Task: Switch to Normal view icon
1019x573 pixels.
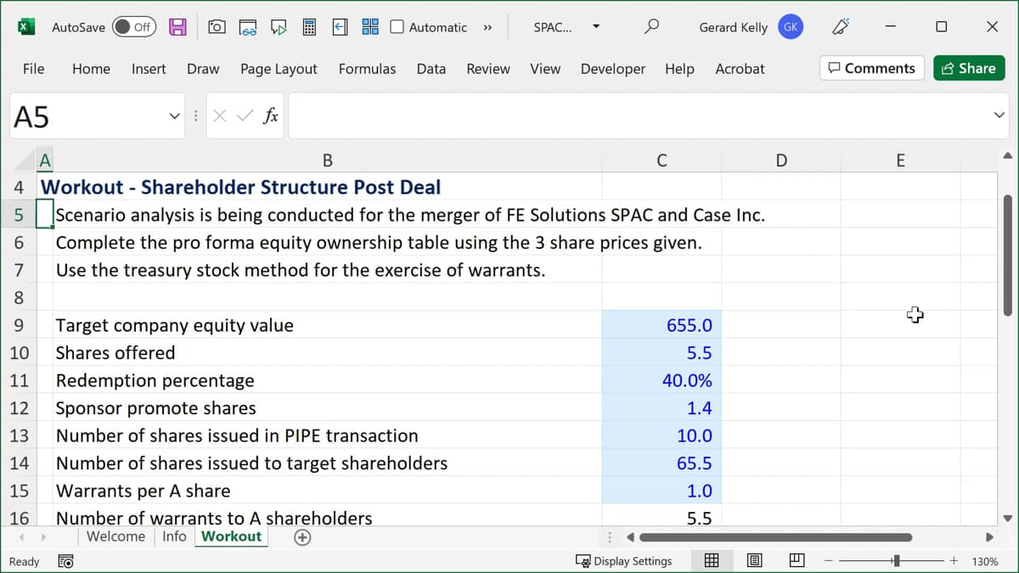Action: pos(712,561)
